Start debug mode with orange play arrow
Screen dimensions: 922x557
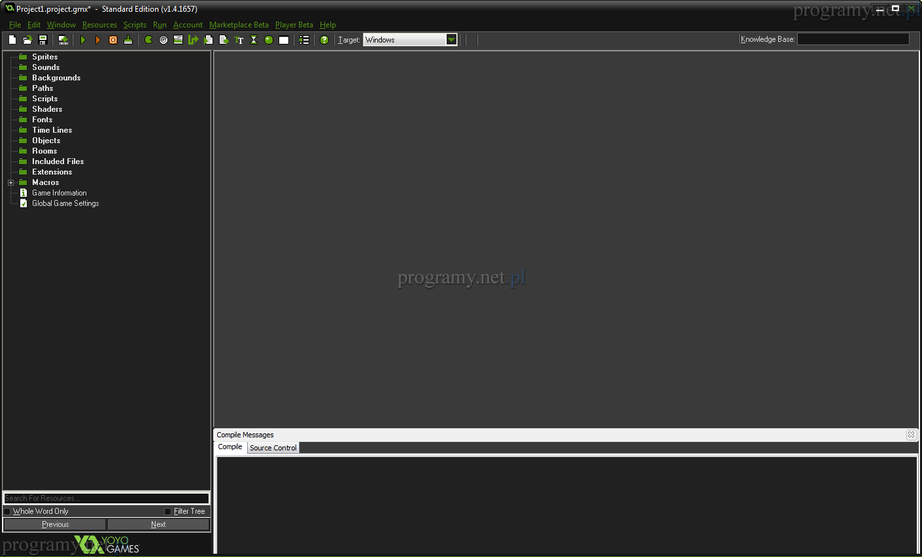[x=98, y=40]
